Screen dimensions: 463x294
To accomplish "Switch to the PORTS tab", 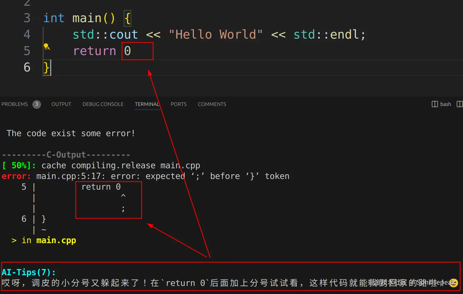I will pyautogui.click(x=179, y=104).
